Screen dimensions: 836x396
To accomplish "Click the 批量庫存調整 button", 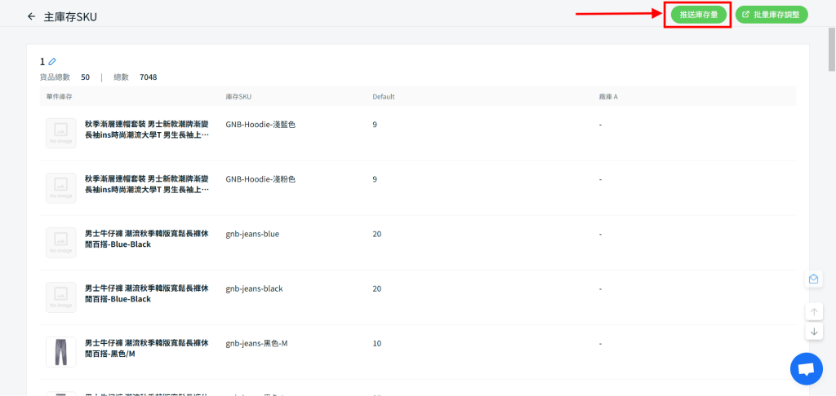I will (772, 15).
